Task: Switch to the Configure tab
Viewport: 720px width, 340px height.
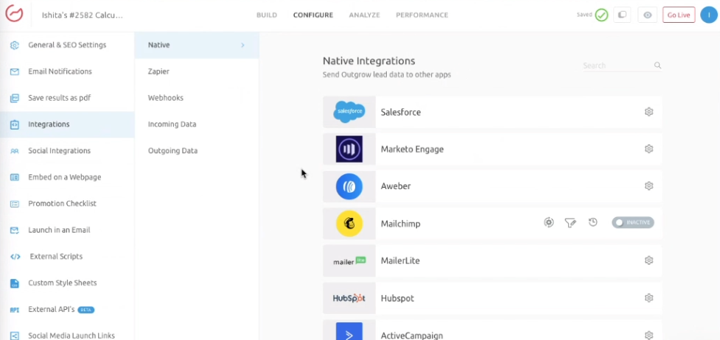Action: click(313, 15)
